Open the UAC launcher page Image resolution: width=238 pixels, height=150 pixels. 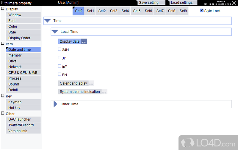click(23, 119)
